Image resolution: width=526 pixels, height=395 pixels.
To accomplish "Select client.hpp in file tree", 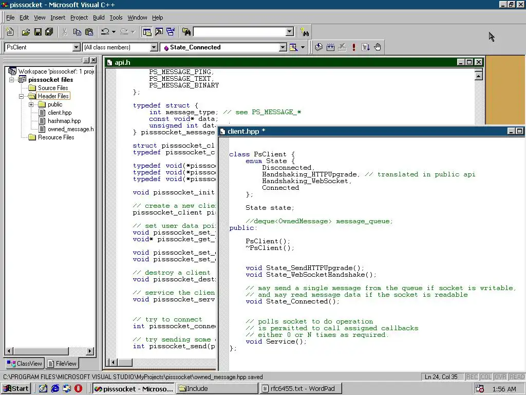I will pos(60,113).
